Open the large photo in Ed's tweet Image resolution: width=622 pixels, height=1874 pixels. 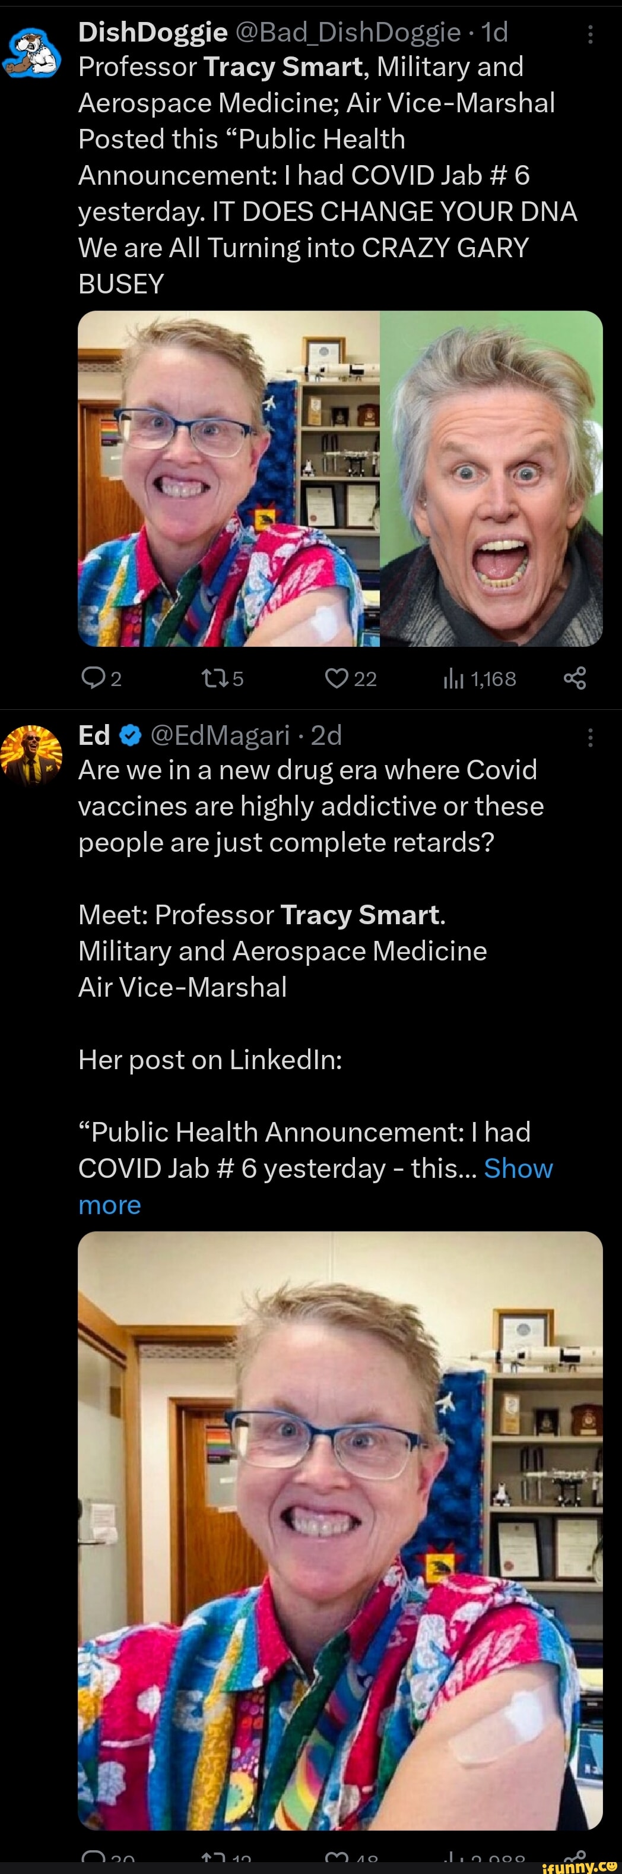(340, 1528)
